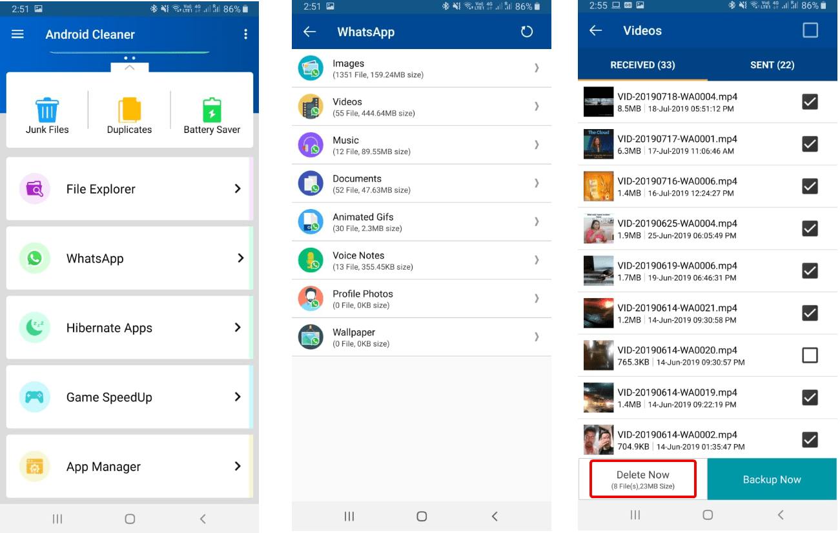Switch to the RECEIVED (33) tab
The width and height of the screenshot is (840, 533).
642,65
